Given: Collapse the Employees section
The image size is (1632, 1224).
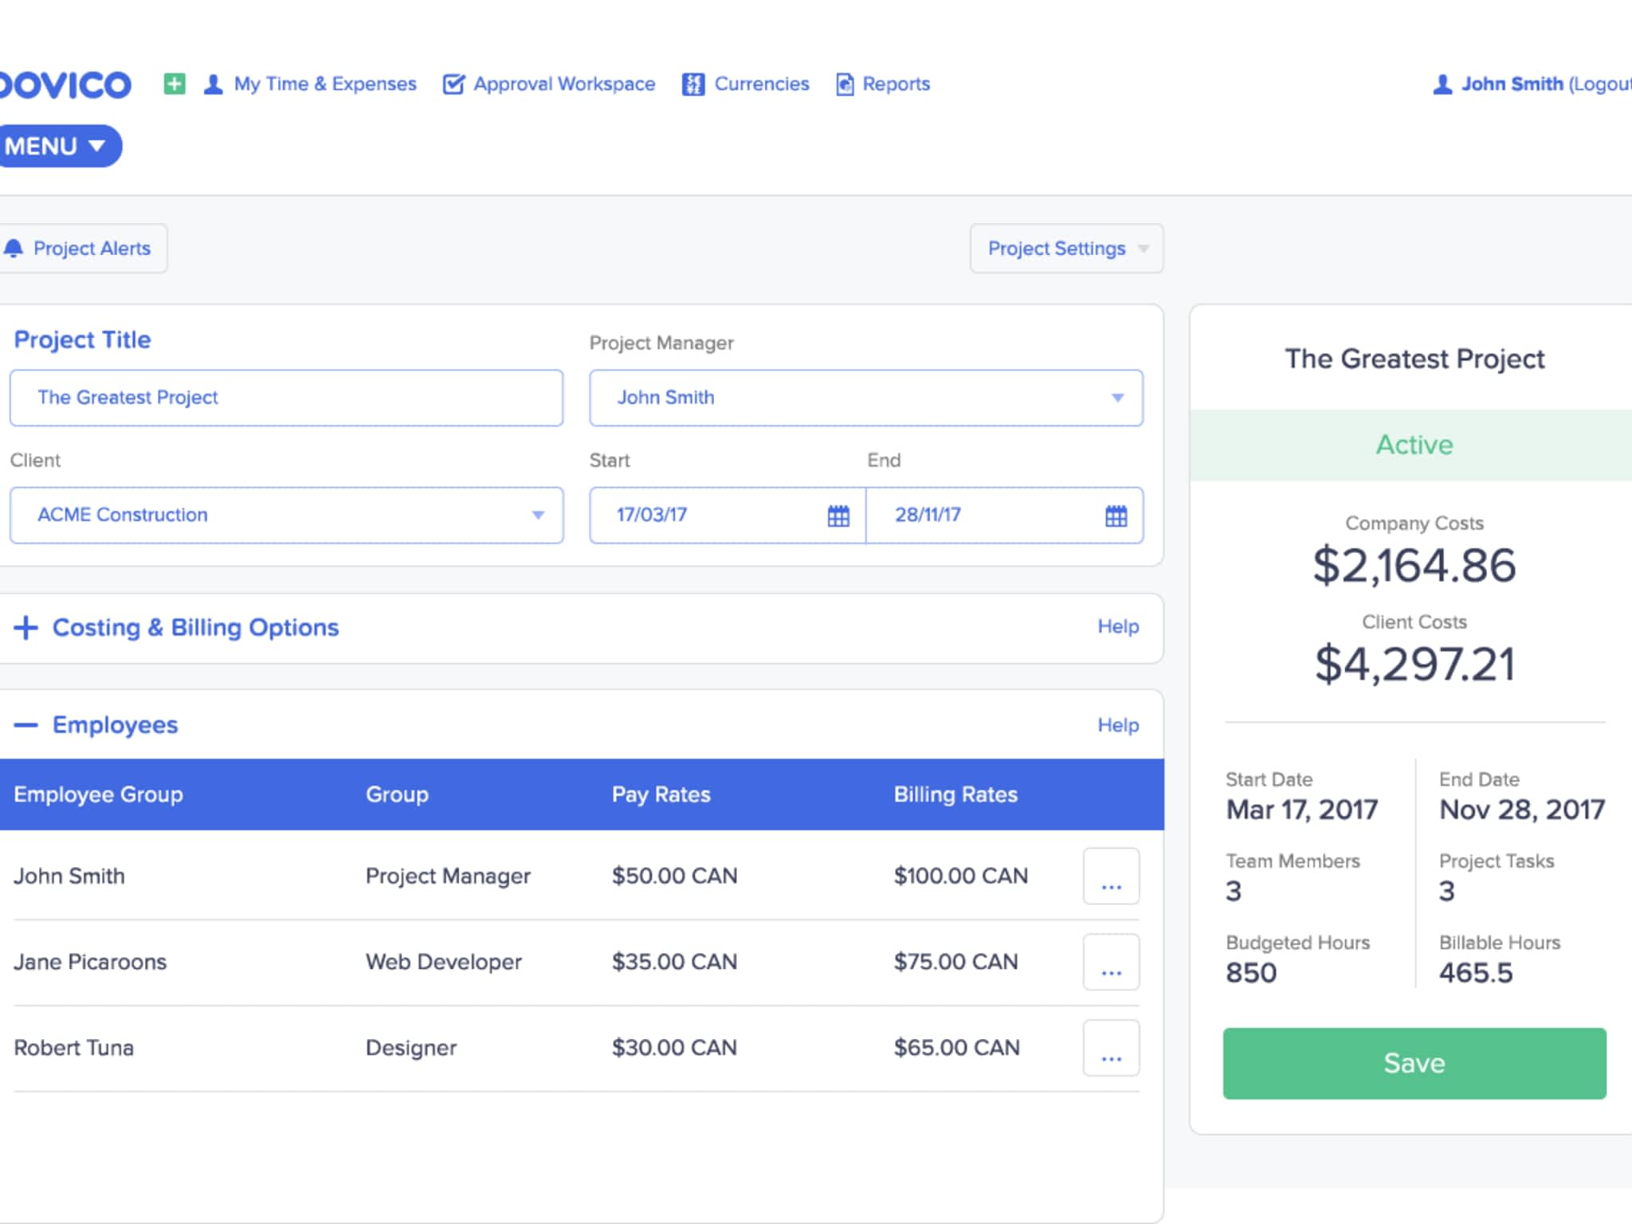Looking at the screenshot, I should tap(26, 725).
